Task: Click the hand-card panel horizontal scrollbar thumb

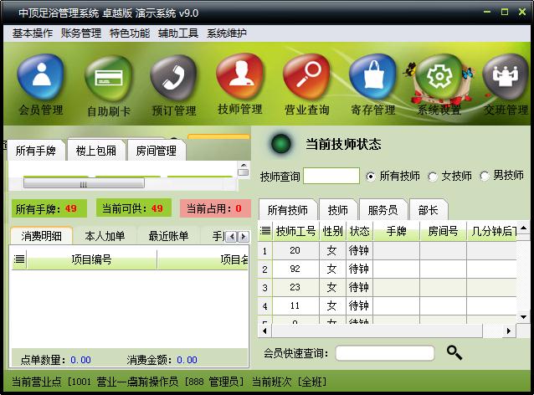Action: (84, 184)
